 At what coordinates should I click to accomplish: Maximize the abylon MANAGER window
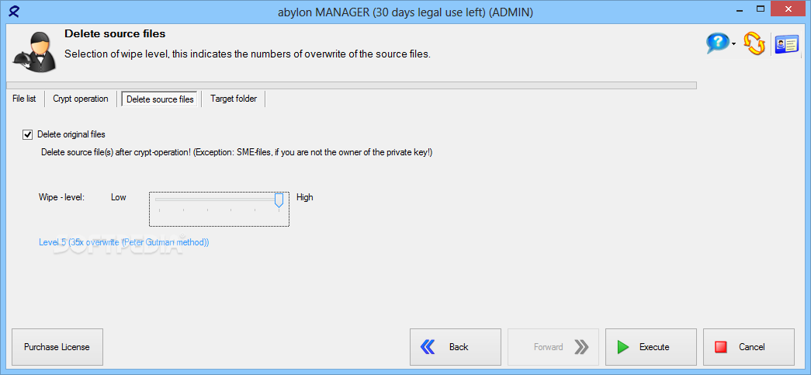(761, 9)
